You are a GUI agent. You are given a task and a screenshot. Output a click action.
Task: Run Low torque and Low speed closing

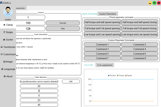click(x=140, y=34)
